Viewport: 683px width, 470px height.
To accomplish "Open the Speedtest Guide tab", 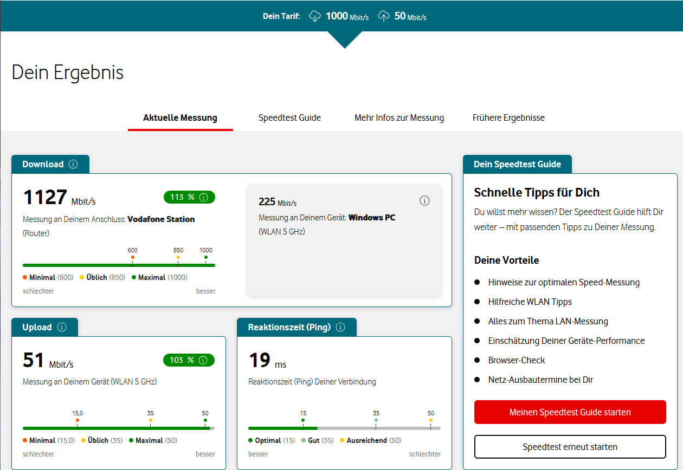I will pos(289,118).
